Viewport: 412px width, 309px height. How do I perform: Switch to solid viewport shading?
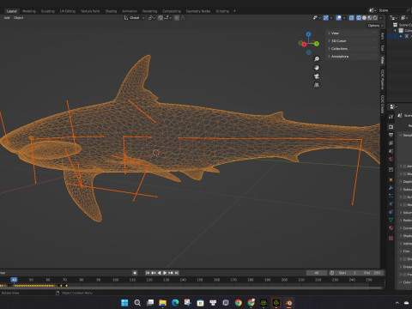[x=364, y=18]
